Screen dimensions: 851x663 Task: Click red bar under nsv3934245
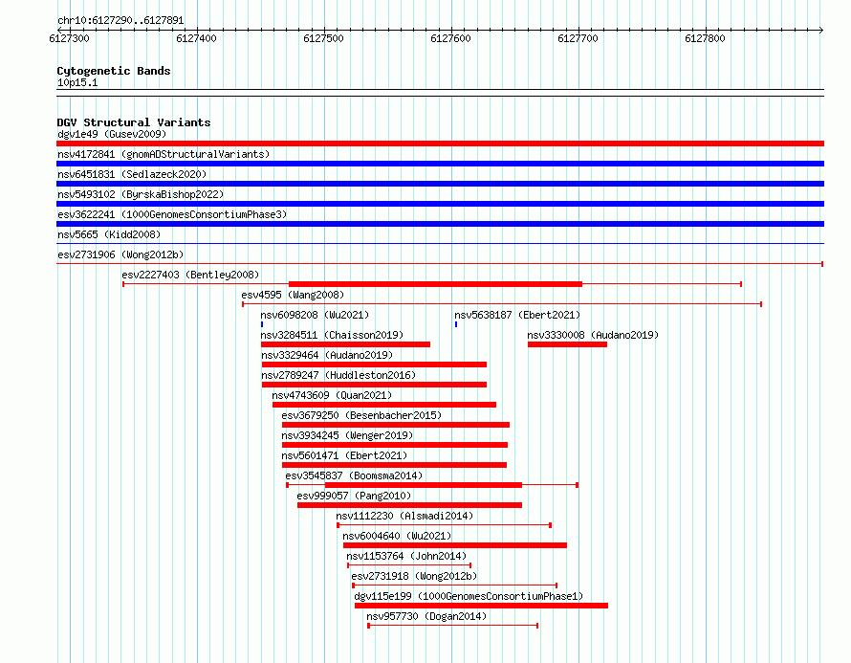[395, 445]
